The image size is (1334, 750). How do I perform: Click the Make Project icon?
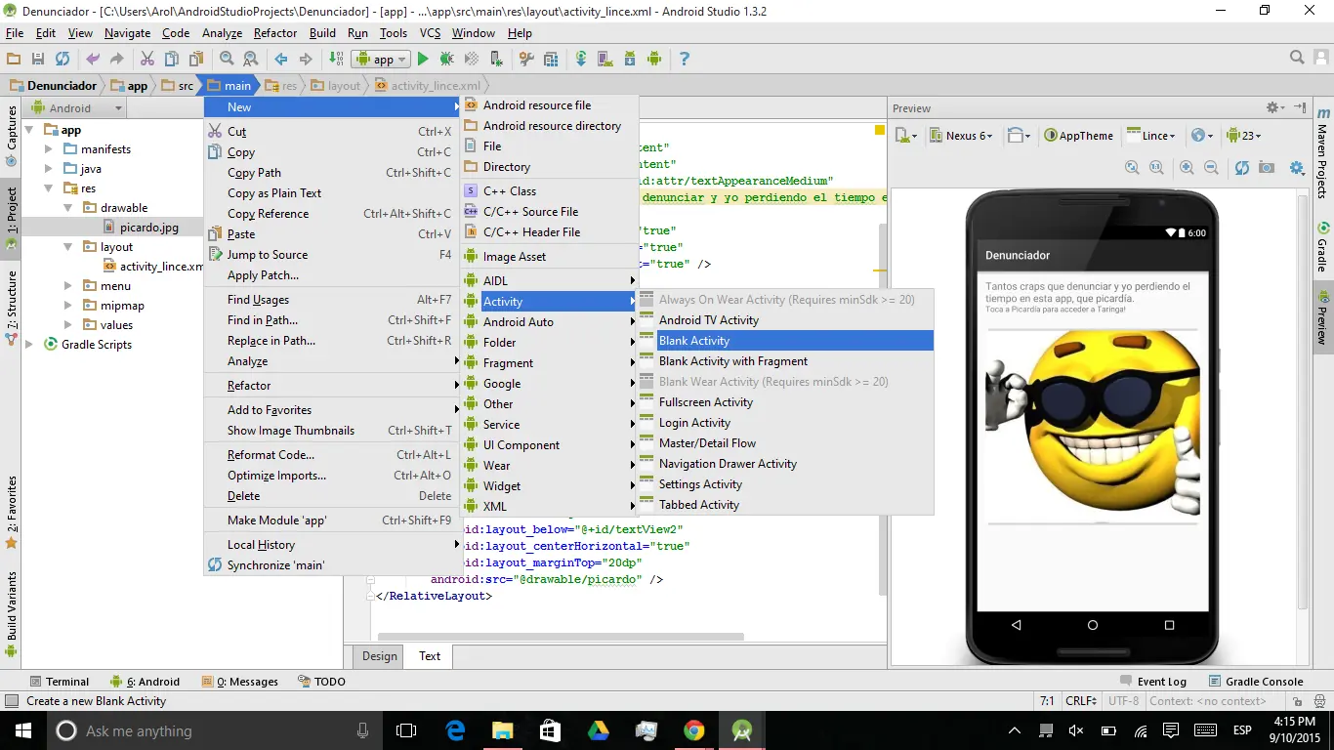coord(336,60)
